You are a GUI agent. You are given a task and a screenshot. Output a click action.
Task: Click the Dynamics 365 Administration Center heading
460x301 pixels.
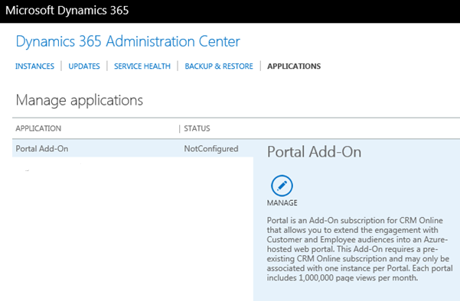coord(128,41)
